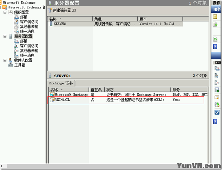
Task: Select 邮箱 under 服务器配置
Action: [x=24, y=41]
